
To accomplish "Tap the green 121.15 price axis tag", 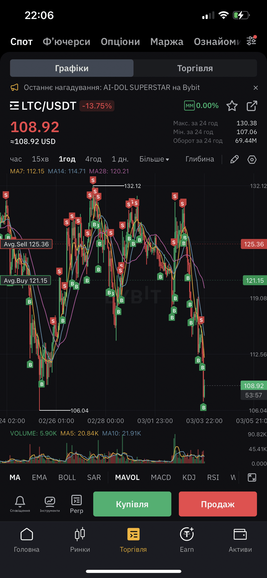I will click(255, 281).
